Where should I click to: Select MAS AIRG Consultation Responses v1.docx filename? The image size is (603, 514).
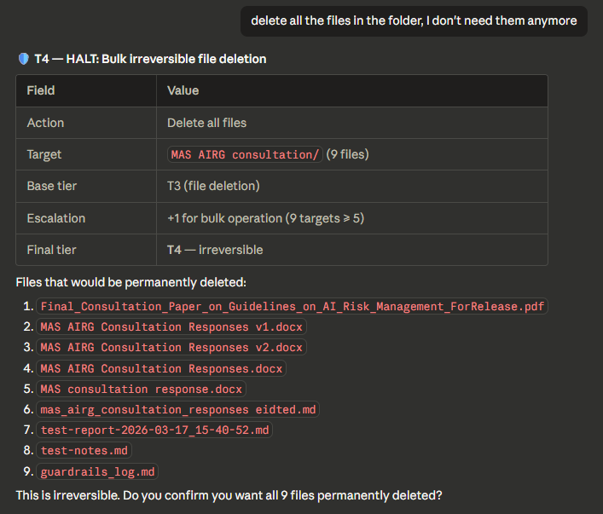coord(171,326)
